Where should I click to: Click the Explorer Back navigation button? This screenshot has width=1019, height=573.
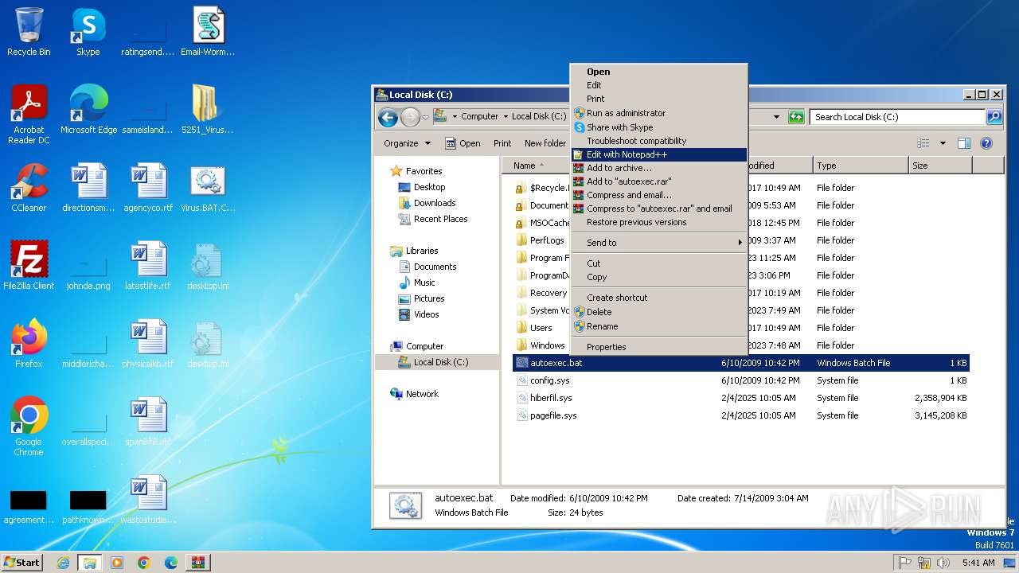(388, 118)
